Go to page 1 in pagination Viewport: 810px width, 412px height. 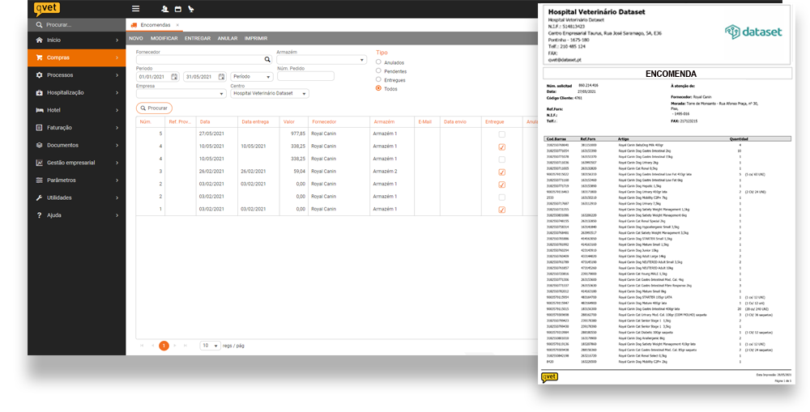164,346
